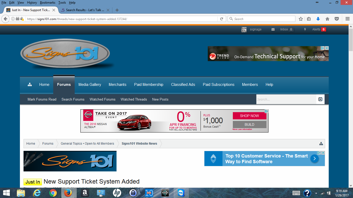Click the page vertical scrollbar thumb
Screen dimensions: 353x198
click(351, 40)
